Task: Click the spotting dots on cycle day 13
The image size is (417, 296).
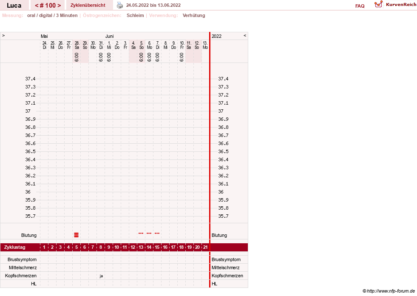Action: click(x=141, y=233)
